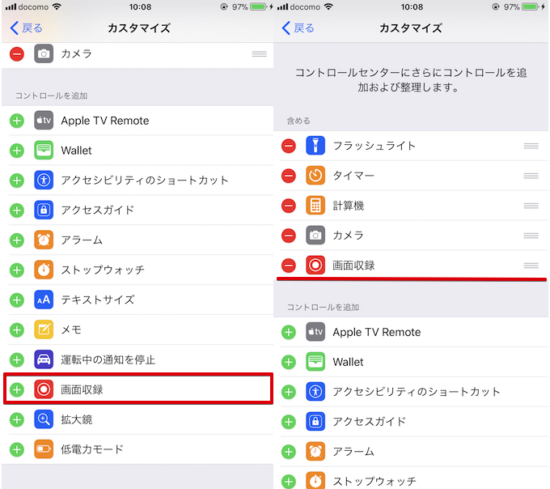Grab the reorder handle on 計算機 row

531,206
